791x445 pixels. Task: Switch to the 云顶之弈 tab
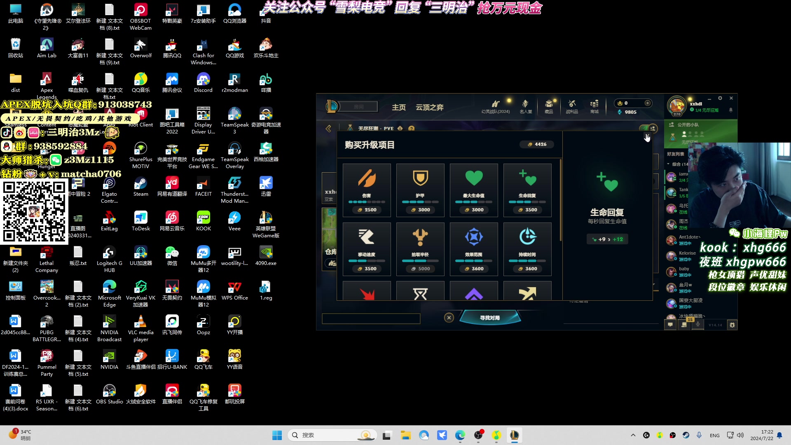click(430, 107)
